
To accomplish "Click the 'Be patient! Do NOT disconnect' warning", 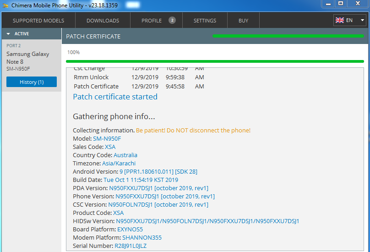I will coord(193,131).
